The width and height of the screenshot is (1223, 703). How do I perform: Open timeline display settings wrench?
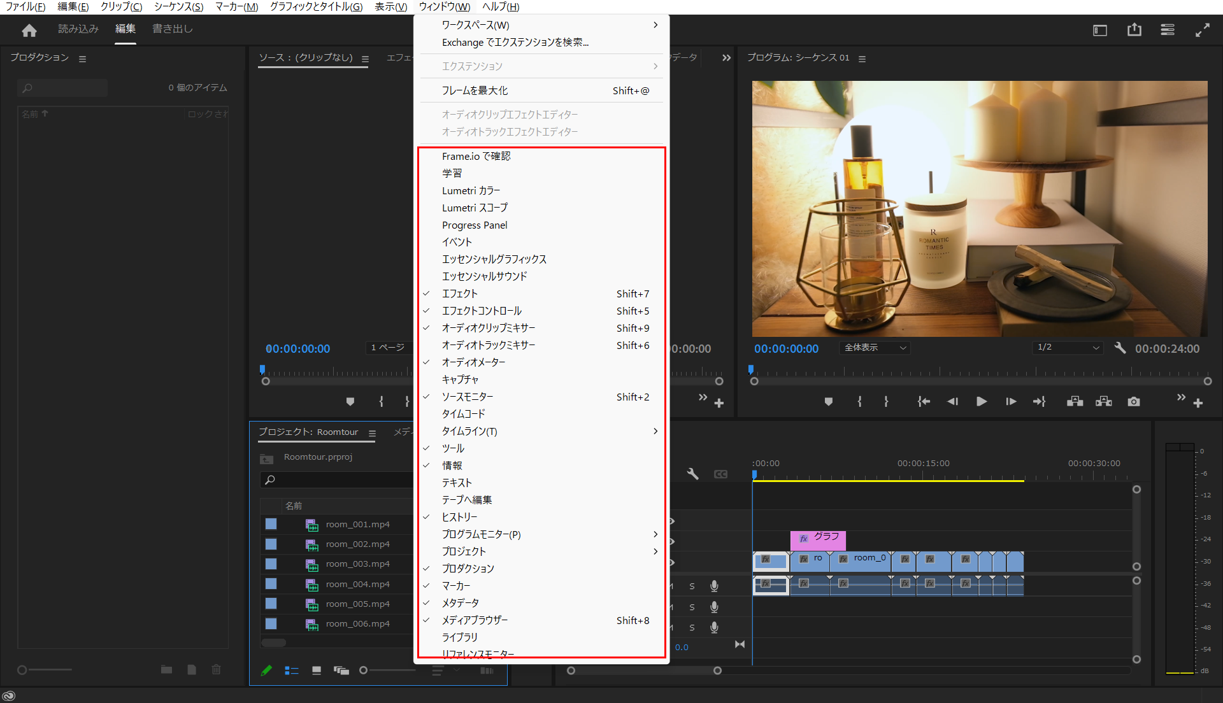tap(693, 474)
